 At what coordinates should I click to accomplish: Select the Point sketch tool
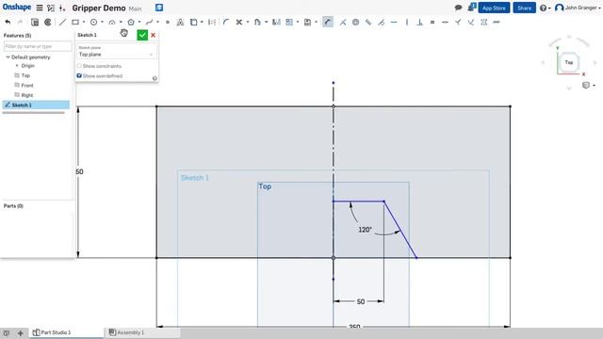tap(168, 23)
